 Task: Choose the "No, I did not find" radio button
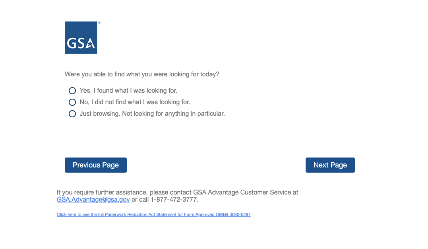72,102
